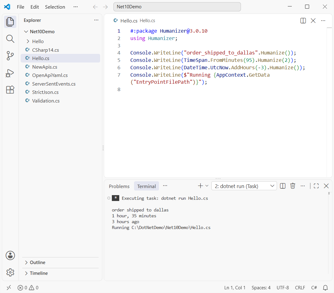Change indentation via Spaces: 4
The width and height of the screenshot is (334, 293).
tap(261, 288)
